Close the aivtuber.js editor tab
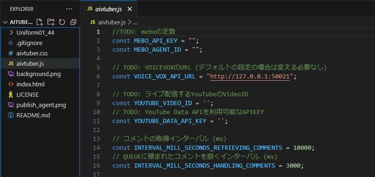375x177 pixels. [x=129, y=9]
